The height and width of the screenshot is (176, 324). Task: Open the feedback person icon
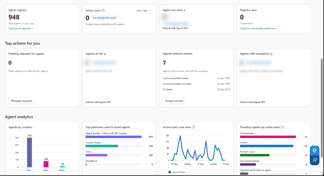pos(315,160)
